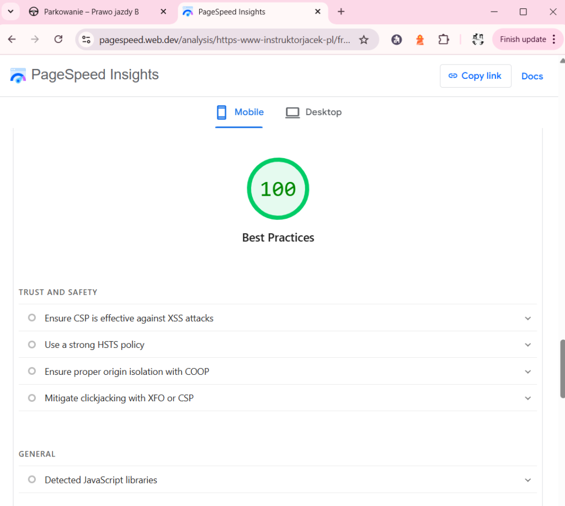Open the tab search dropdown arrow

click(x=11, y=12)
